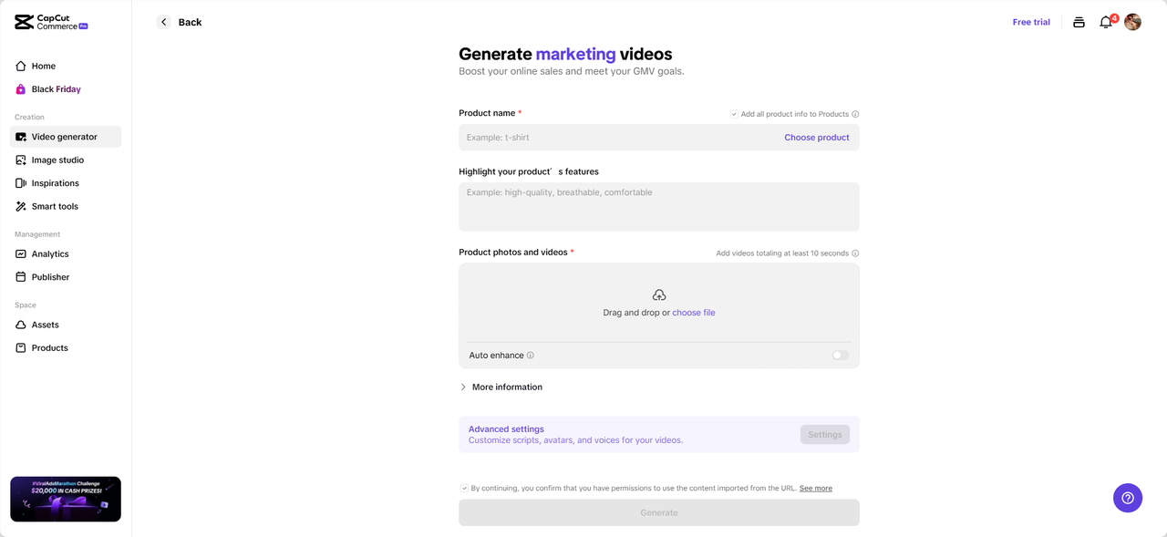Open the credits stack icon in header
This screenshot has height=537, width=1167.
tap(1079, 22)
